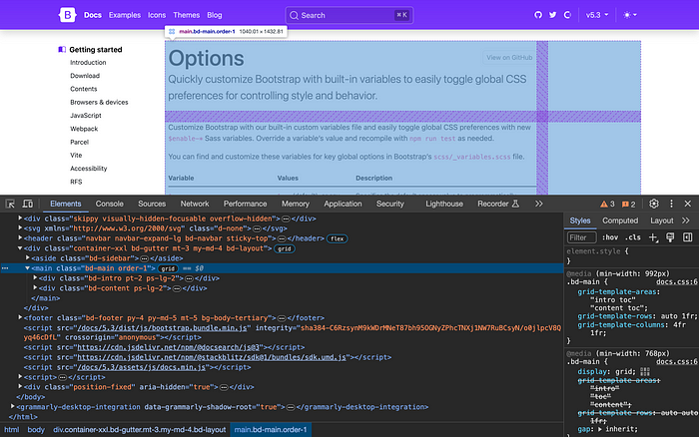
Task: Open the Browsers & devices sidebar link
Action: 99,102
